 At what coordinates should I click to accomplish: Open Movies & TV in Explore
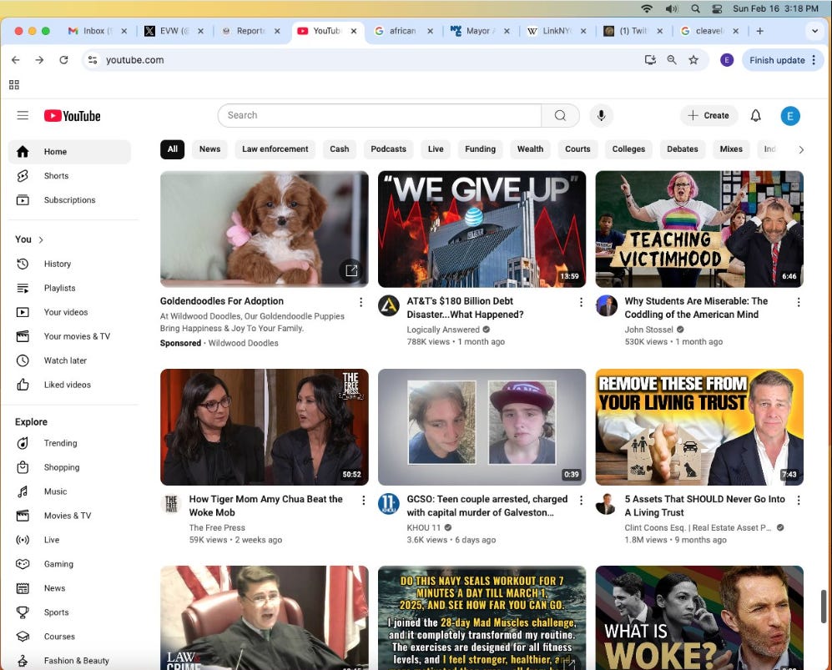click(x=69, y=516)
